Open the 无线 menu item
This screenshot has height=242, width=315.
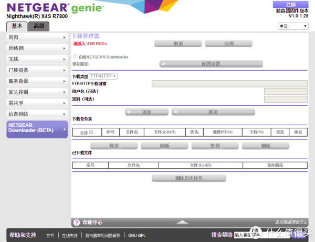(x=37, y=59)
